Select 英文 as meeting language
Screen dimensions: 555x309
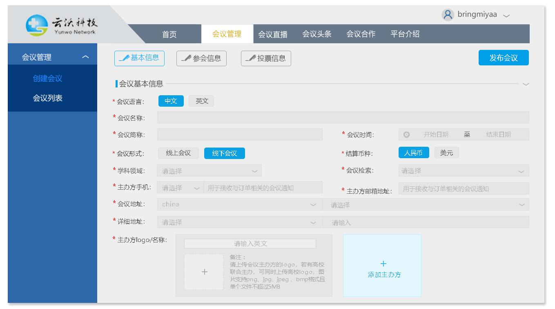pos(201,101)
